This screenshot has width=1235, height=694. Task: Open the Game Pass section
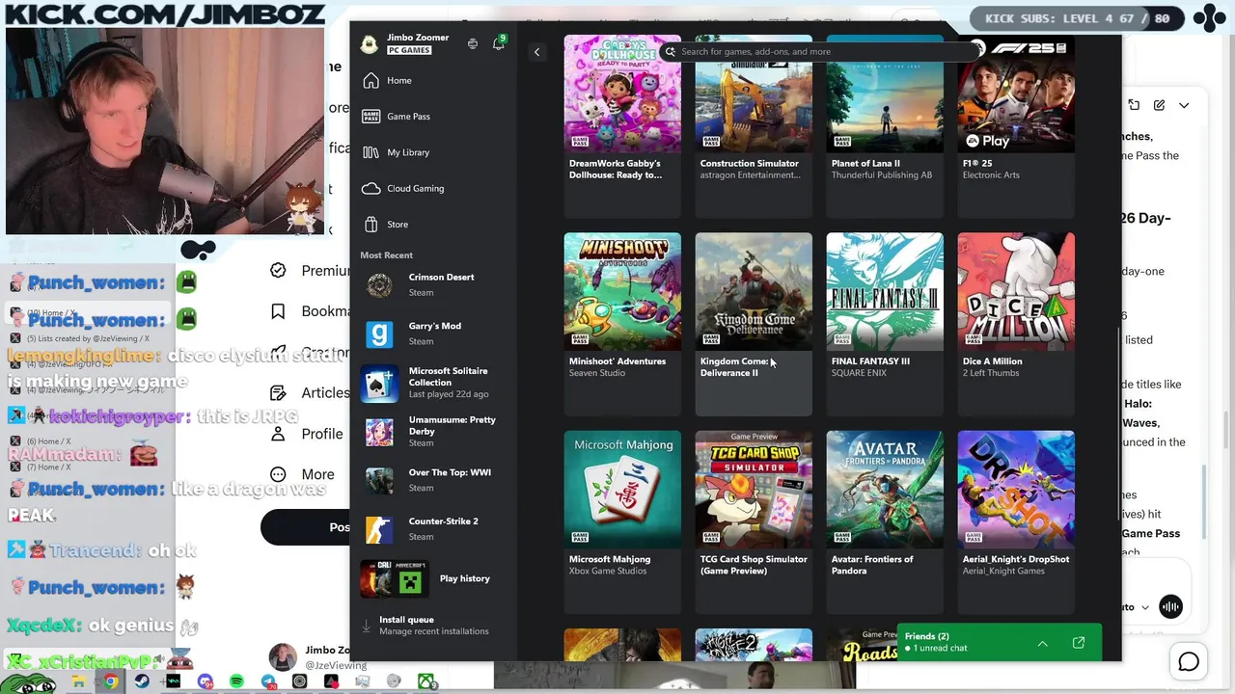pyautogui.click(x=433, y=117)
